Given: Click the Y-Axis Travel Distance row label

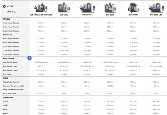Looking at the screenshot, I should click(x=11, y=27).
